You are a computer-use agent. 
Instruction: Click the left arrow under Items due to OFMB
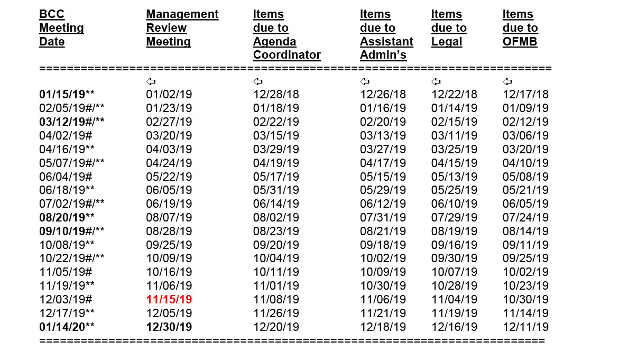[x=507, y=82]
